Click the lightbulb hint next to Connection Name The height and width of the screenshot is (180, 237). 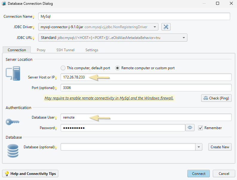(x=34, y=17)
